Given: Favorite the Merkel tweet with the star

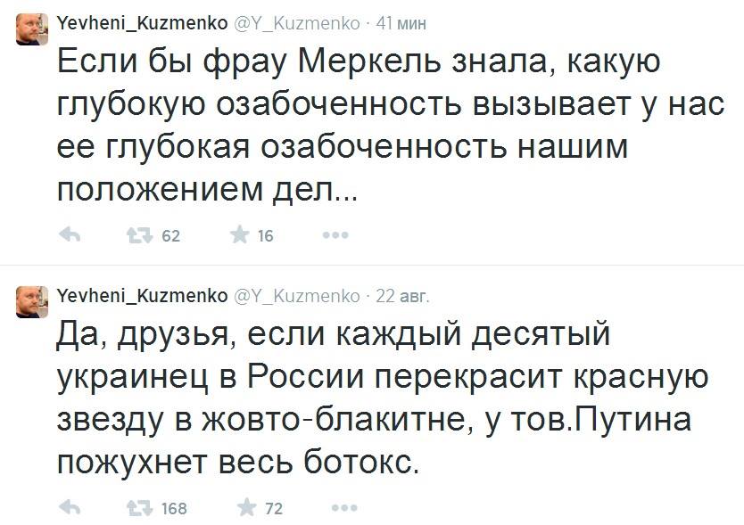Looking at the screenshot, I should click(240, 235).
